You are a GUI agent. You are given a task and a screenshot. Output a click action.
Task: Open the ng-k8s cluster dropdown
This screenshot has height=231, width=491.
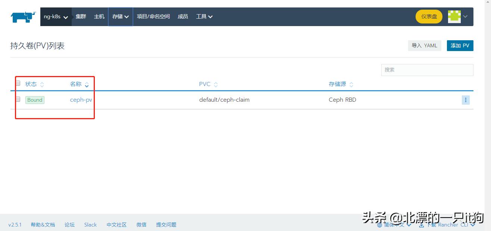(x=55, y=16)
